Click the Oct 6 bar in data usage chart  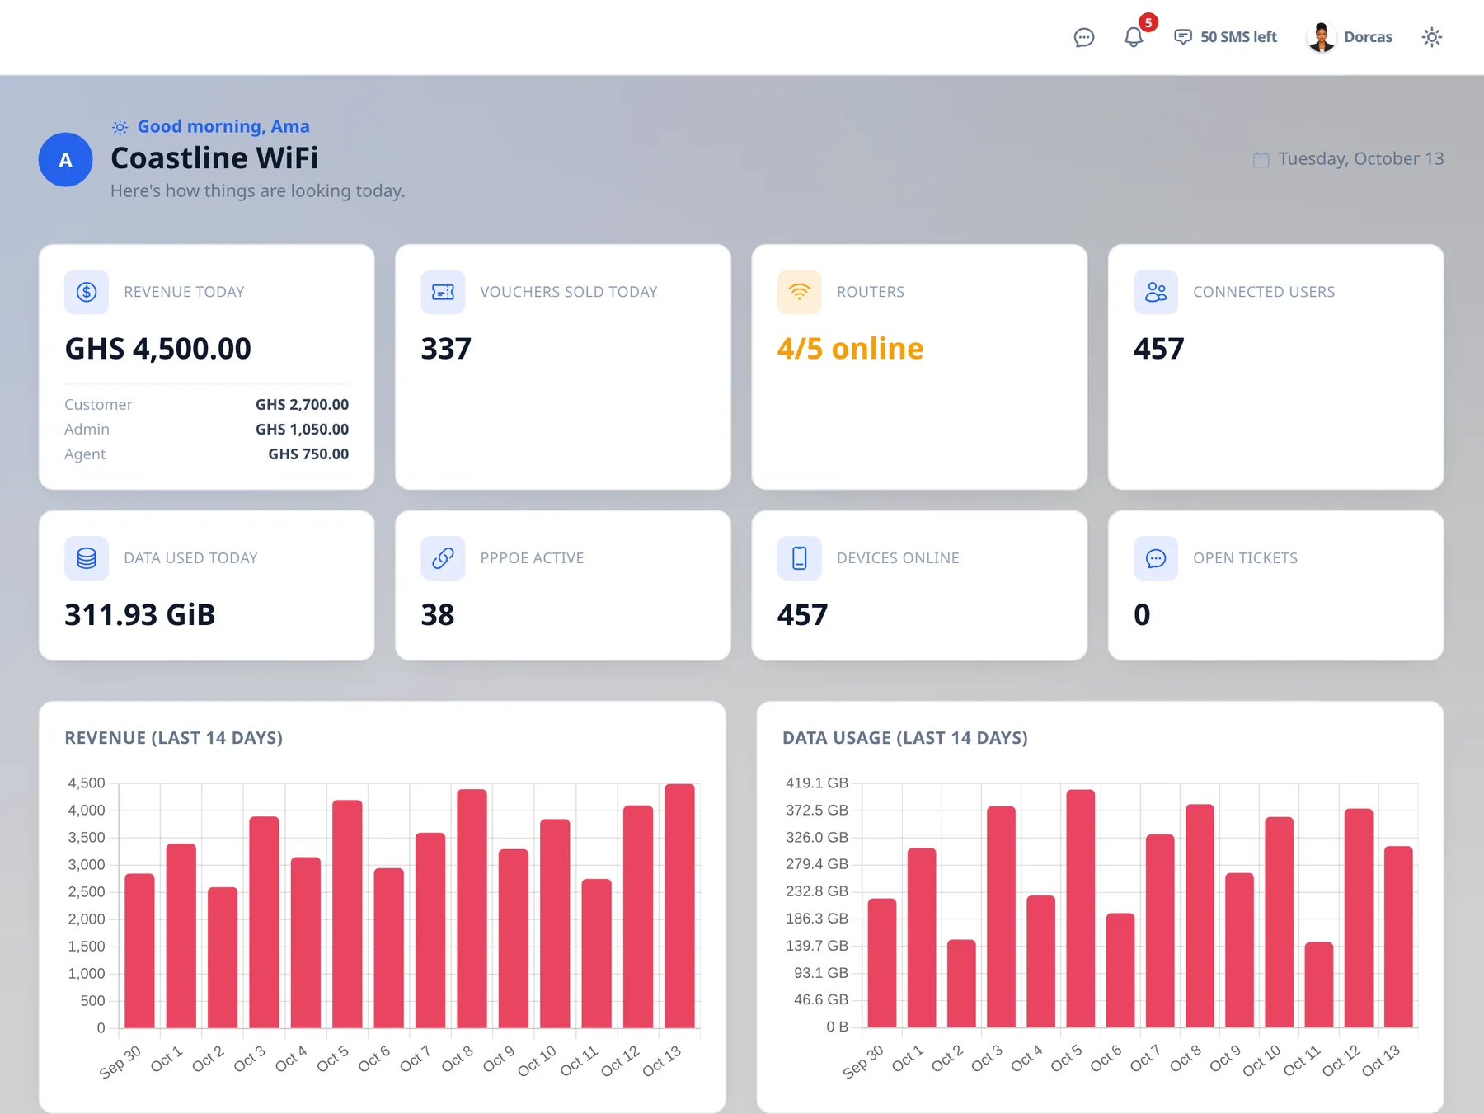(x=1120, y=971)
